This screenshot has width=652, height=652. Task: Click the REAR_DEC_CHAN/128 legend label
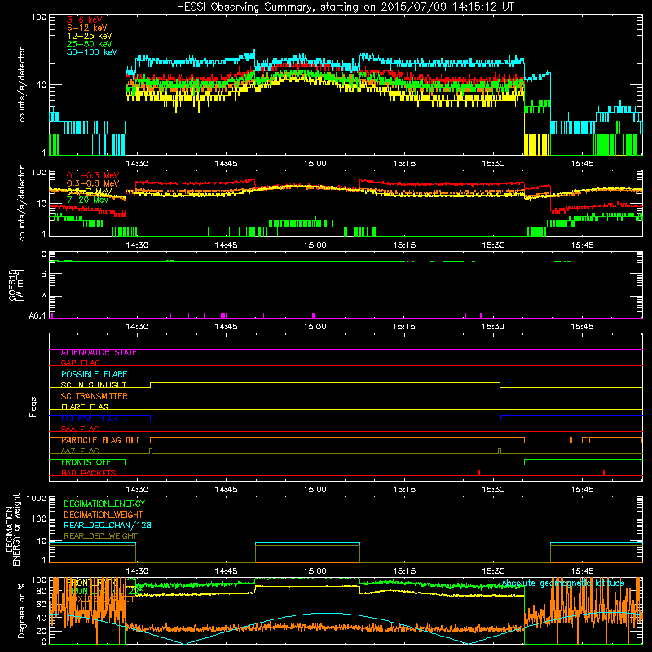coord(108,526)
